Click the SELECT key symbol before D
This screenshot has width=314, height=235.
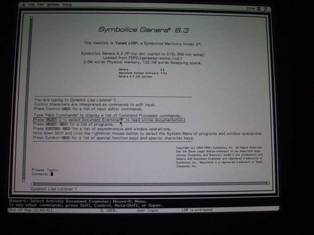pos(52,119)
